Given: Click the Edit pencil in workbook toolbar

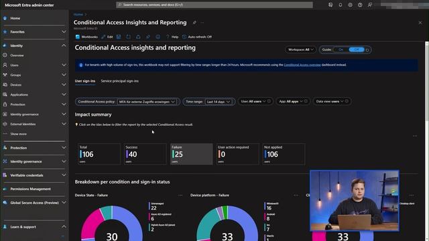Looking at the screenshot, I should pyautogui.click(x=107, y=37).
